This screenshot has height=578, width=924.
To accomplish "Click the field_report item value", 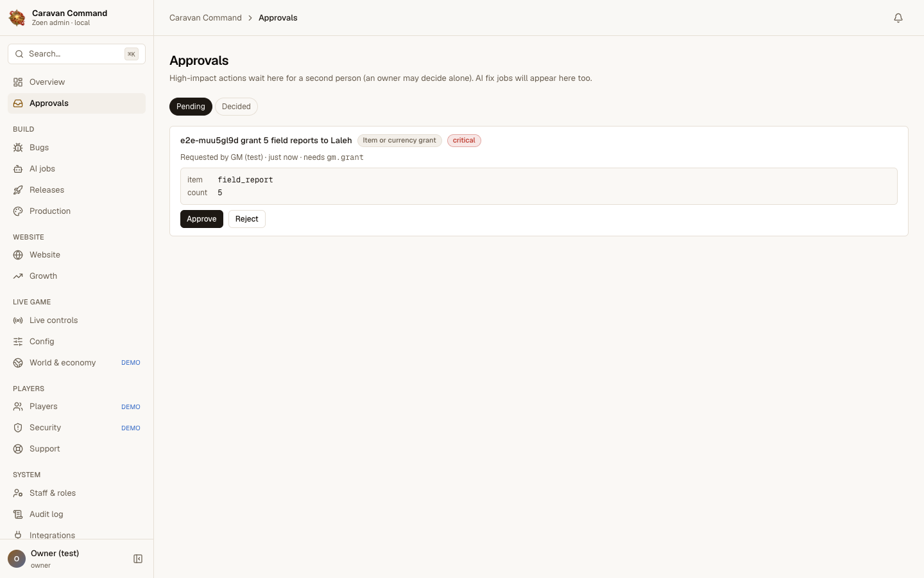I will [x=245, y=180].
